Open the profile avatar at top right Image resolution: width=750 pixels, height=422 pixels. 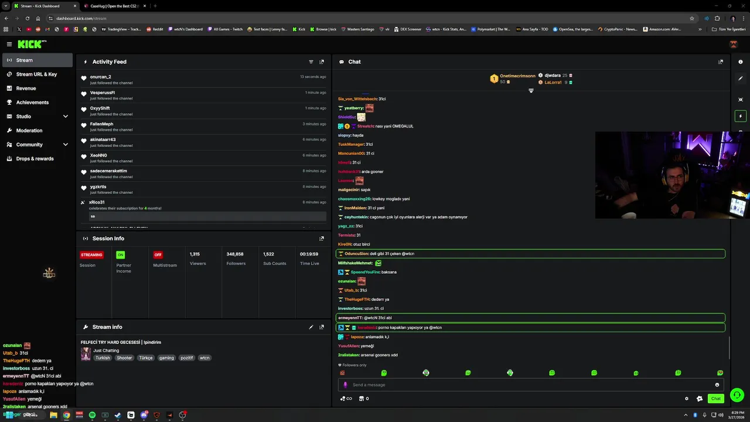(x=733, y=44)
